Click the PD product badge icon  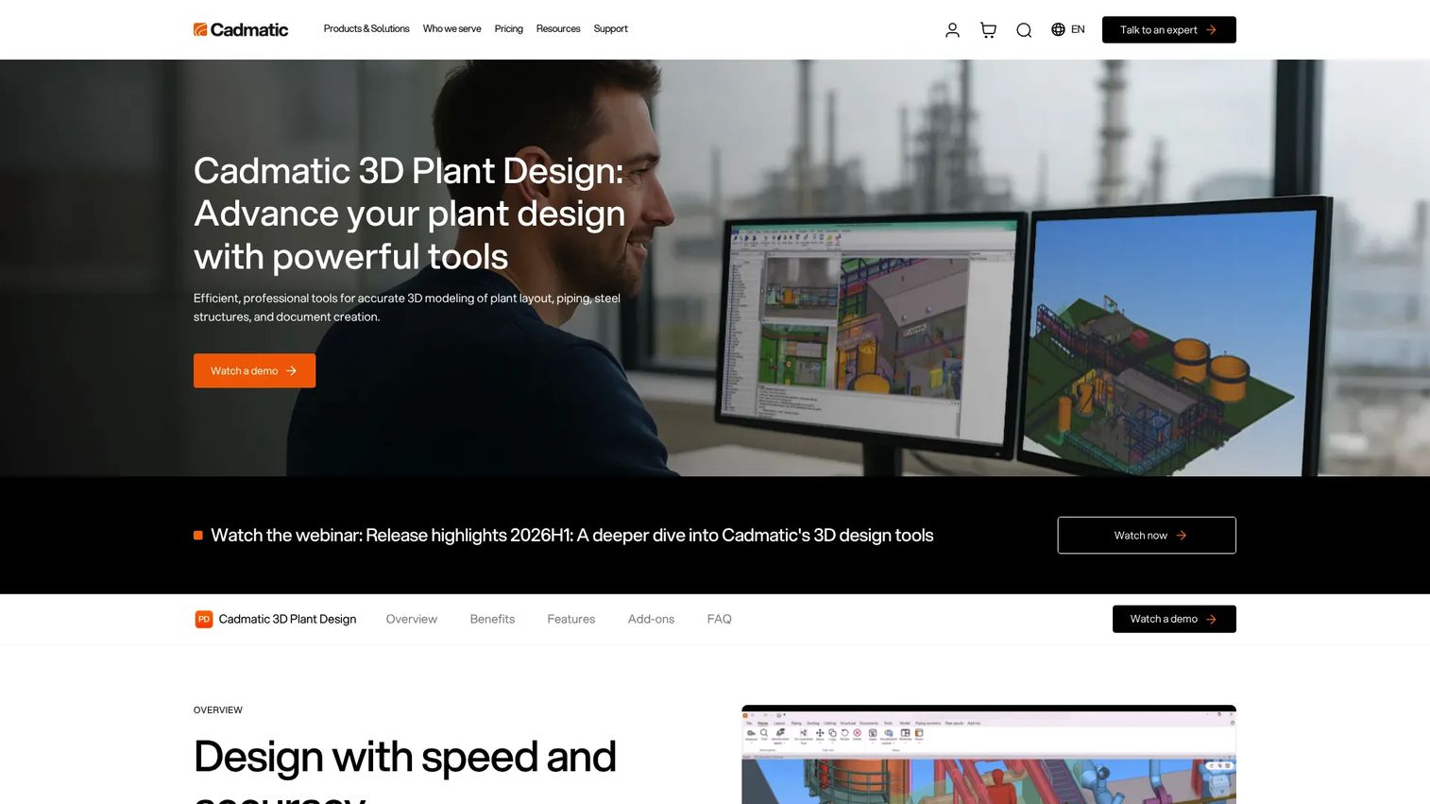point(203,619)
